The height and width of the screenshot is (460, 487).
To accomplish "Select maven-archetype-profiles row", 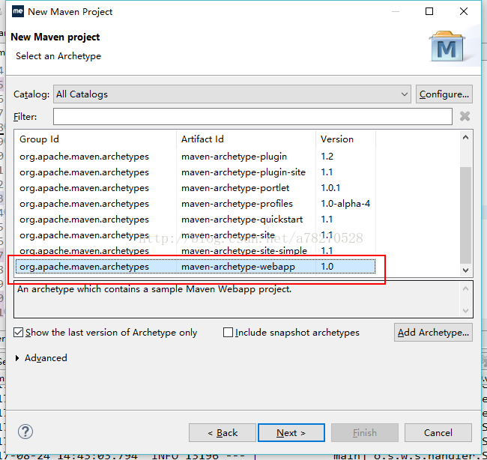I will (x=195, y=204).
